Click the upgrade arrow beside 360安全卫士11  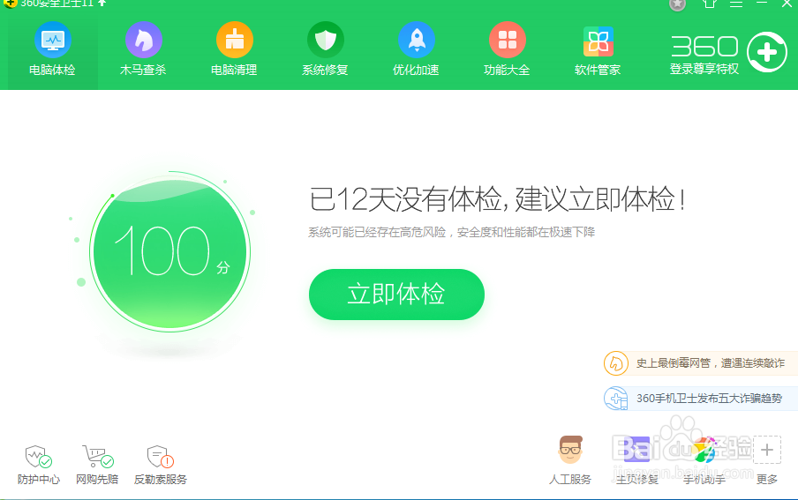(102, 3)
